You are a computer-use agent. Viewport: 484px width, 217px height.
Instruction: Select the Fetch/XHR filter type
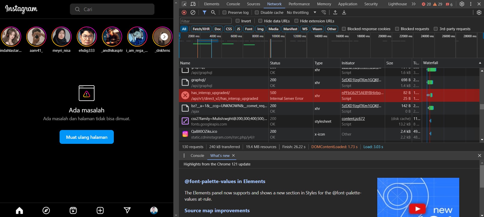(201, 29)
